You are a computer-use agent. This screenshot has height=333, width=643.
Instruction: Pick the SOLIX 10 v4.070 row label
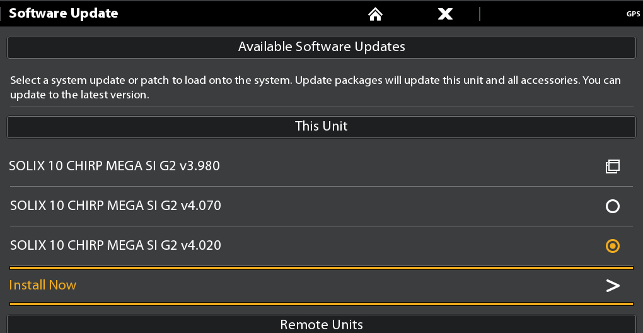point(115,206)
